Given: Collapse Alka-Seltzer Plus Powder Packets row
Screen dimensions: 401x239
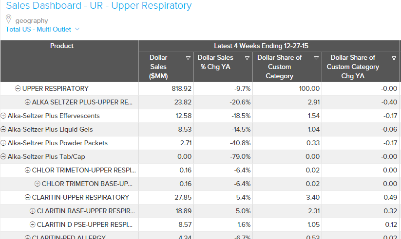Looking at the screenshot, I should coord(3,143).
